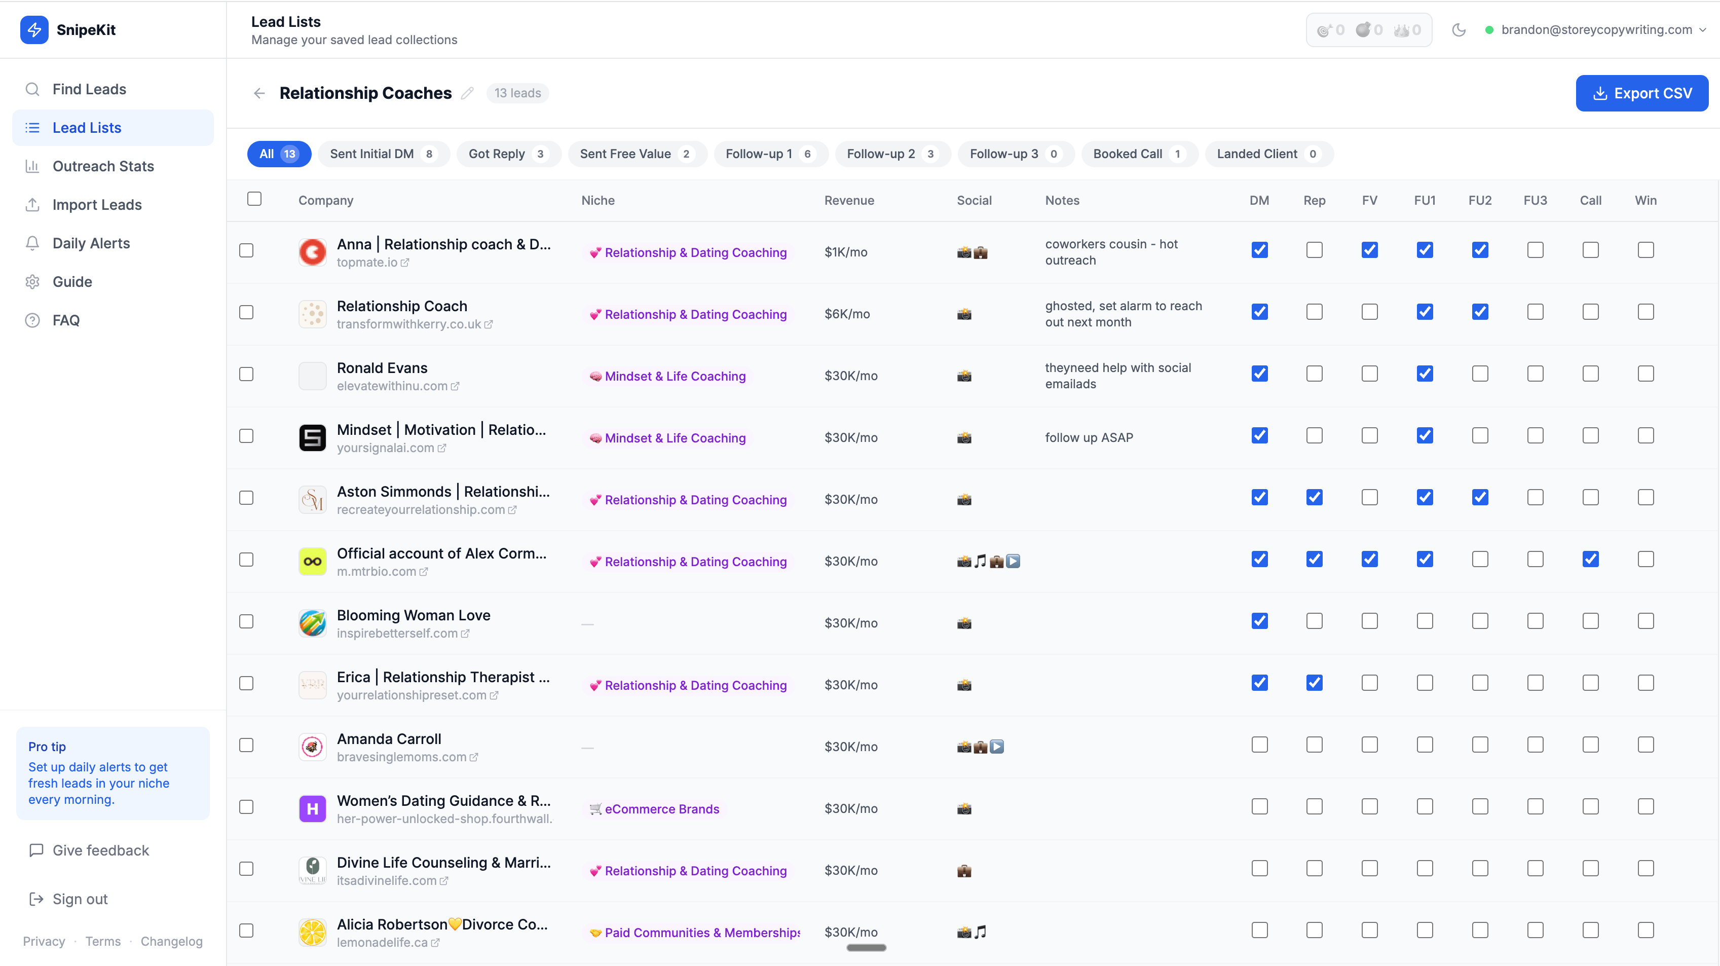Open the Changelog link in footer

click(x=172, y=941)
